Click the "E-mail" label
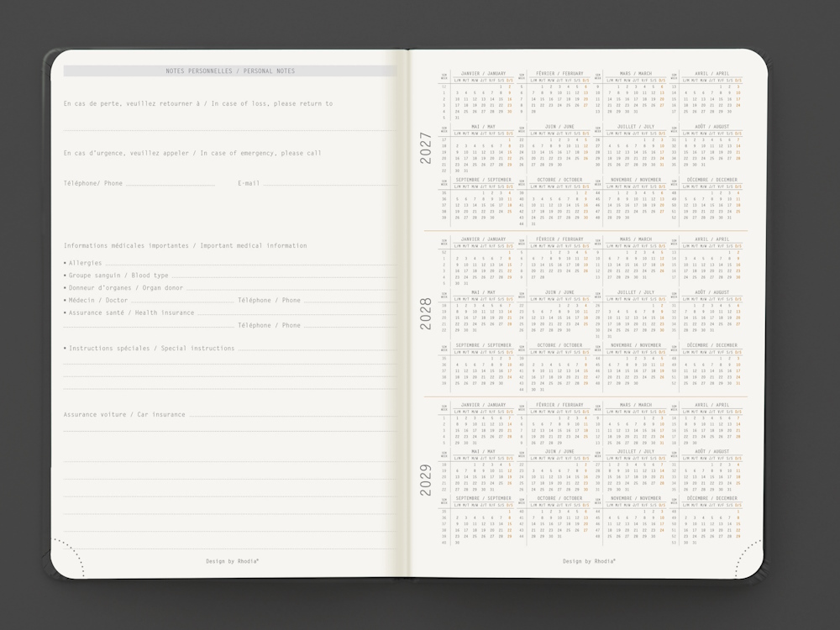 249,183
